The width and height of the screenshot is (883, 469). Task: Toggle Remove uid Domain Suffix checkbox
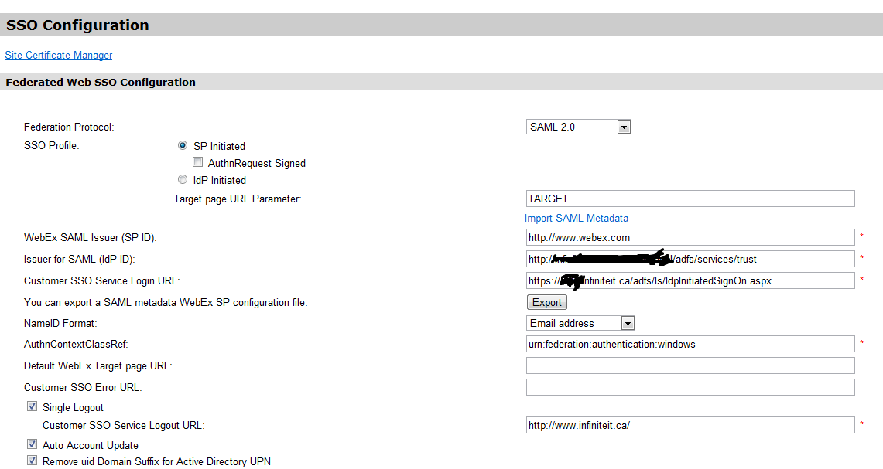click(x=32, y=461)
